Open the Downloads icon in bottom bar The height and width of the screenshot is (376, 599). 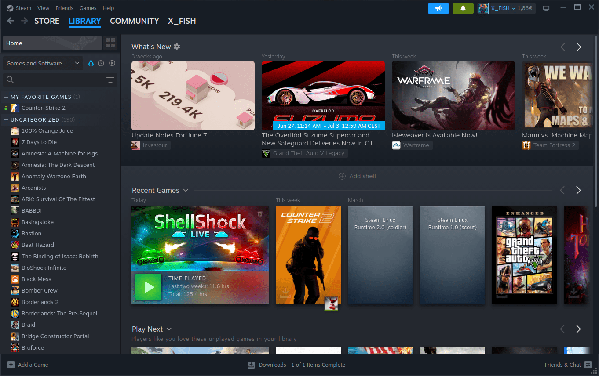click(251, 365)
